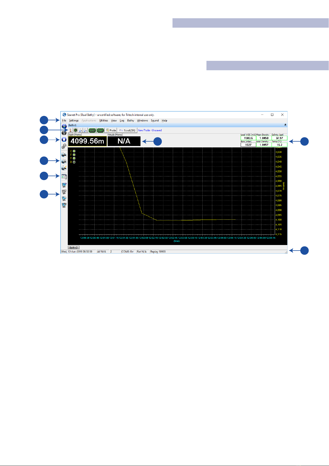Image resolution: width=329 pixels, height=466 pixels.
Task: Click the window layout icon in the sidebar
Action: pyautogui.click(x=64, y=176)
